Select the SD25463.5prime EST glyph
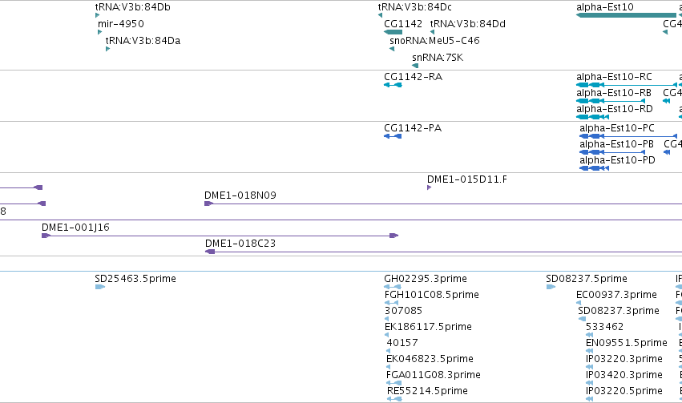The width and height of the screenshot is (682, 403). (x=99, y=287)
